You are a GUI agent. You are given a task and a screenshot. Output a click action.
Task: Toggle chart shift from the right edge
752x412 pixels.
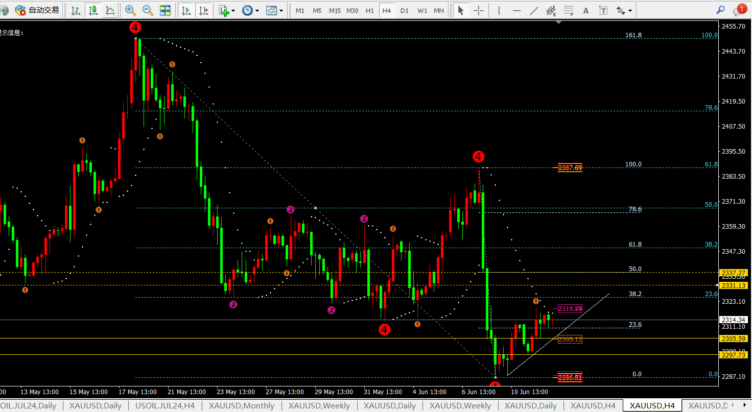[x=203, y=10]
